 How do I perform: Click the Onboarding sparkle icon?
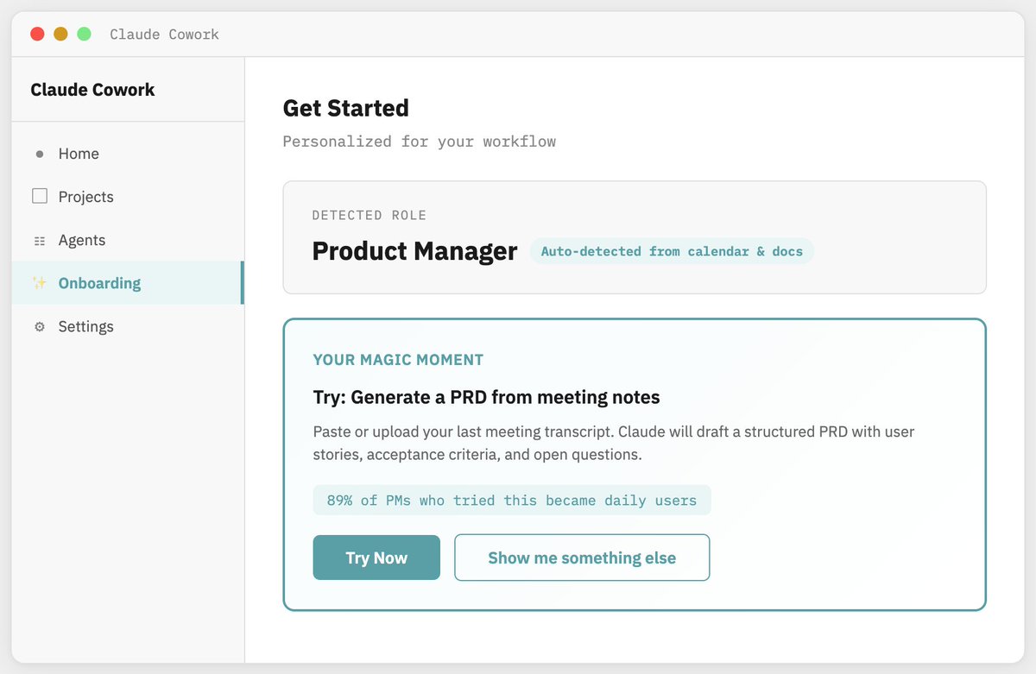[x=40, y=283]
